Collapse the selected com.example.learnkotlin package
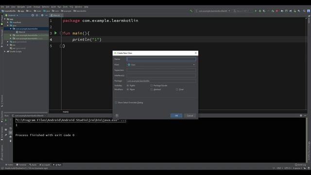The width and height of the screenshot is (311, 175). tap(11, 29)
